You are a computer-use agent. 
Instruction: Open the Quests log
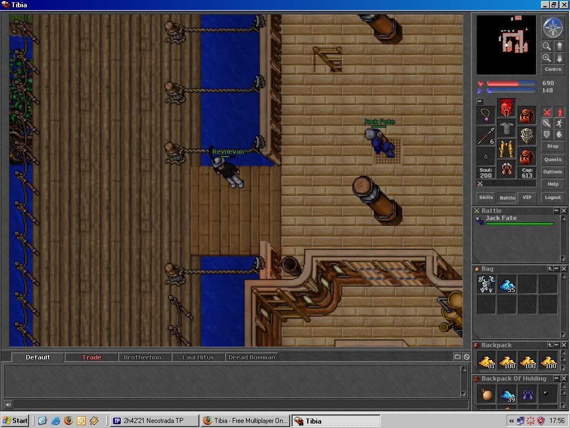click(x=553, y=159)
